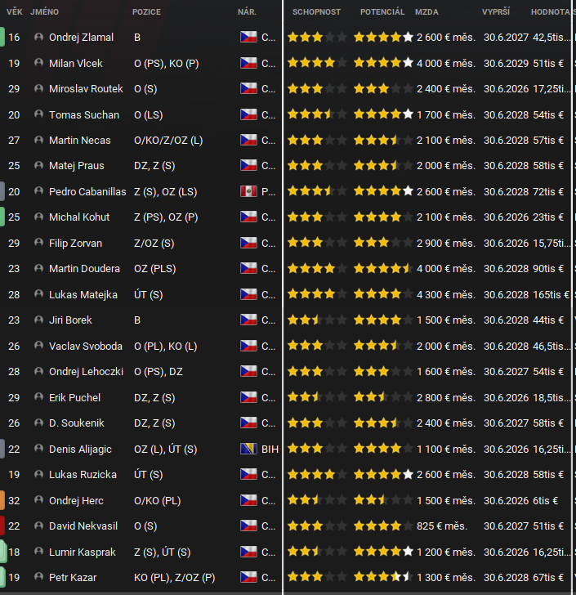Click the person icon beside Pedro Cabanillas

pyautogui.click(x=38, y=191)
